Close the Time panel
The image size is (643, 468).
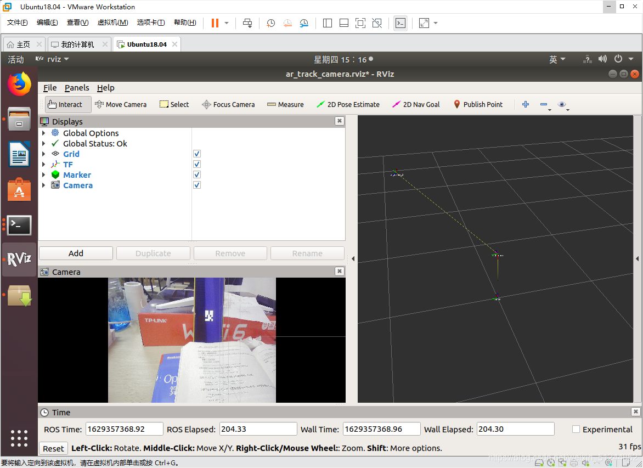[636, 411]
